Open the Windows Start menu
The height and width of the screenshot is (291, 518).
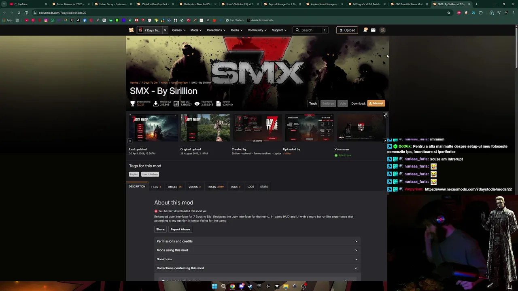pos(214,286)
